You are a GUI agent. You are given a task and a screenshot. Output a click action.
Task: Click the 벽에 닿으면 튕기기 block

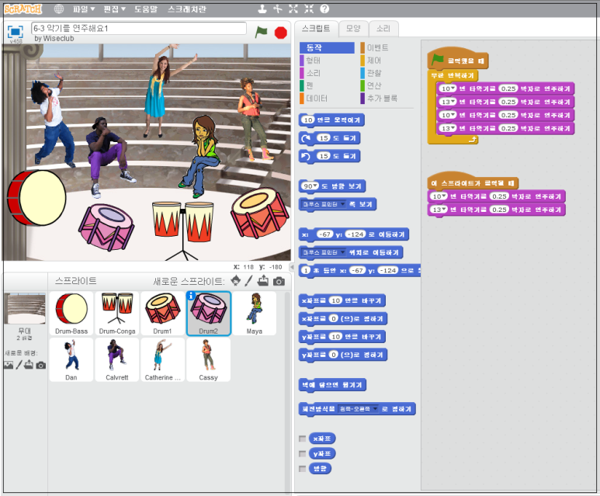coord(332,385)
